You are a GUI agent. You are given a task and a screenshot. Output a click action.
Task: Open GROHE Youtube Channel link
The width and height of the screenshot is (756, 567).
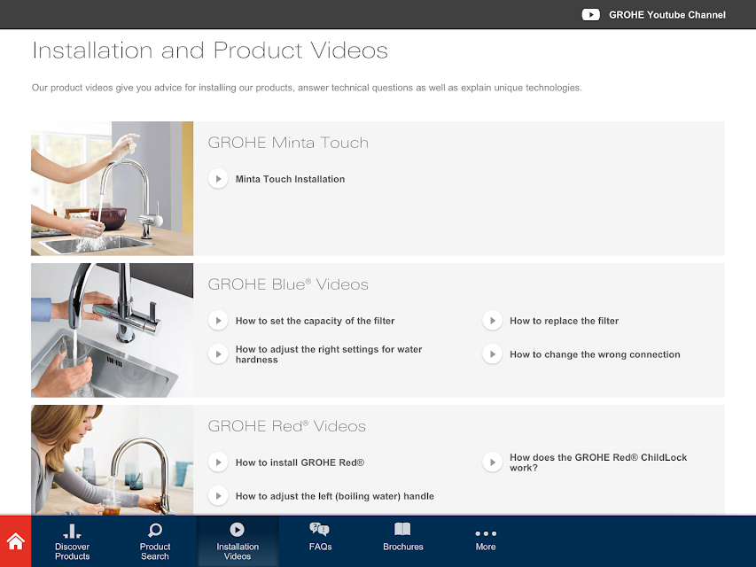click(666, 15)
